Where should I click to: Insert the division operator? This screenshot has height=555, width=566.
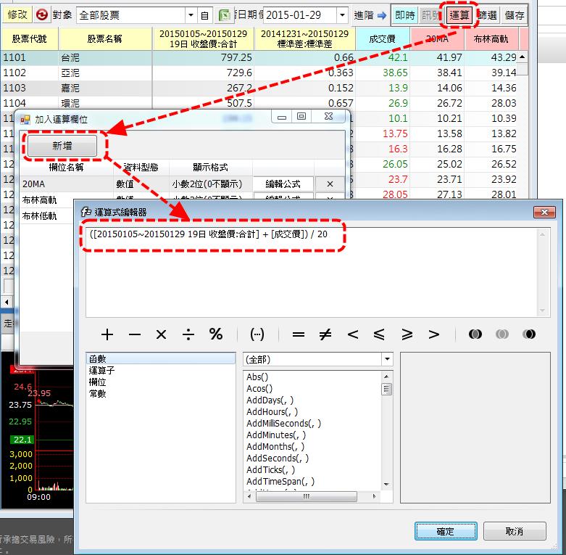pos(188,334)
